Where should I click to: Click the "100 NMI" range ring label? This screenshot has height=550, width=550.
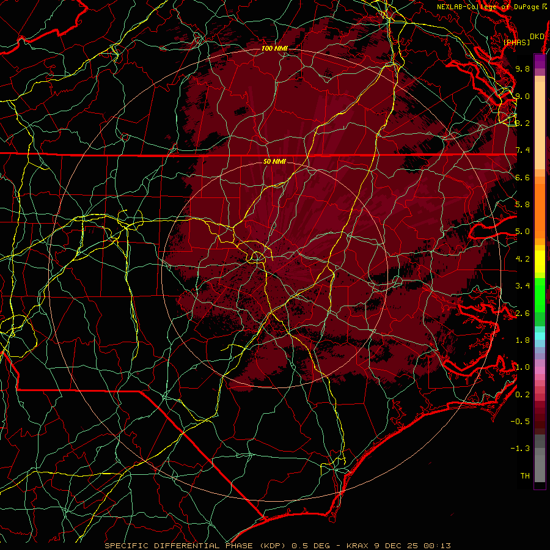click(274, 48)
